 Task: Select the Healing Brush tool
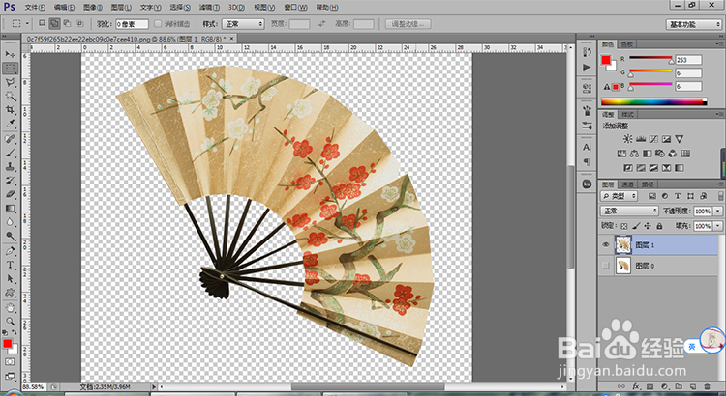point(11,139)
